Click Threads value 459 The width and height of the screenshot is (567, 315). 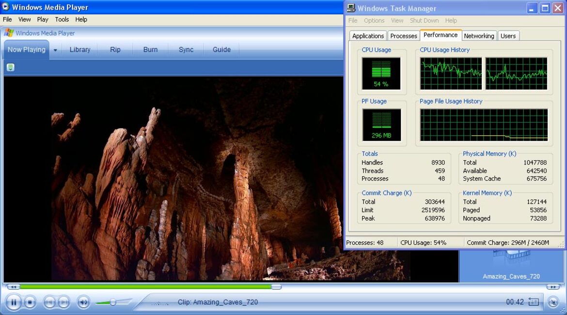click(440, 171)
